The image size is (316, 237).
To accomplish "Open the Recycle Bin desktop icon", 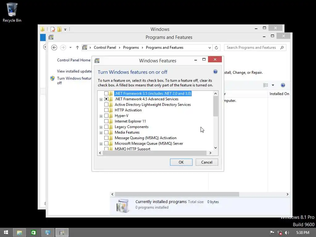I will (12, 12).
